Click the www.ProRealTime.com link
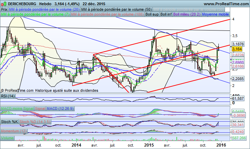This screenshot has width=250, height=149. click(x=226, y=4)
